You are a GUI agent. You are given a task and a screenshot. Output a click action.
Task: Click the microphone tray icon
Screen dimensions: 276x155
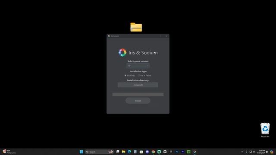tap(246, 152)
